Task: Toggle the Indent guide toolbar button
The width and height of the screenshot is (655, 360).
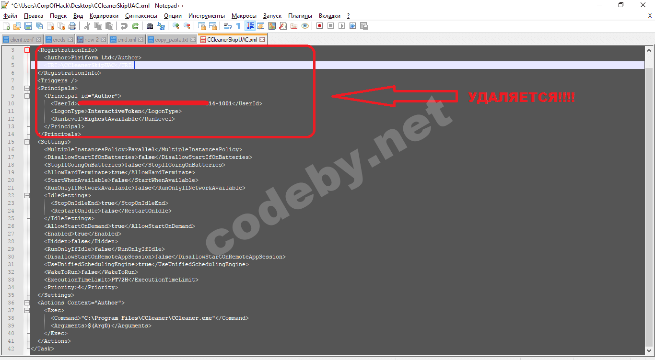Action: [250, 26]
